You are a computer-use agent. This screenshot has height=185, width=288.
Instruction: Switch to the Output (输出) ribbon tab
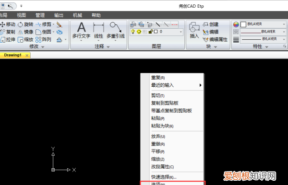tap(59, 15)
